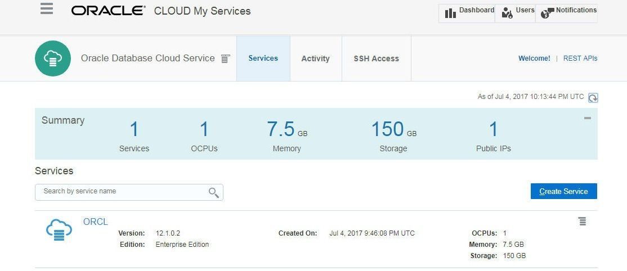Viewport: 627px width, 271px height.
Task: Open the REST APIs link
Action: (580, 58)
